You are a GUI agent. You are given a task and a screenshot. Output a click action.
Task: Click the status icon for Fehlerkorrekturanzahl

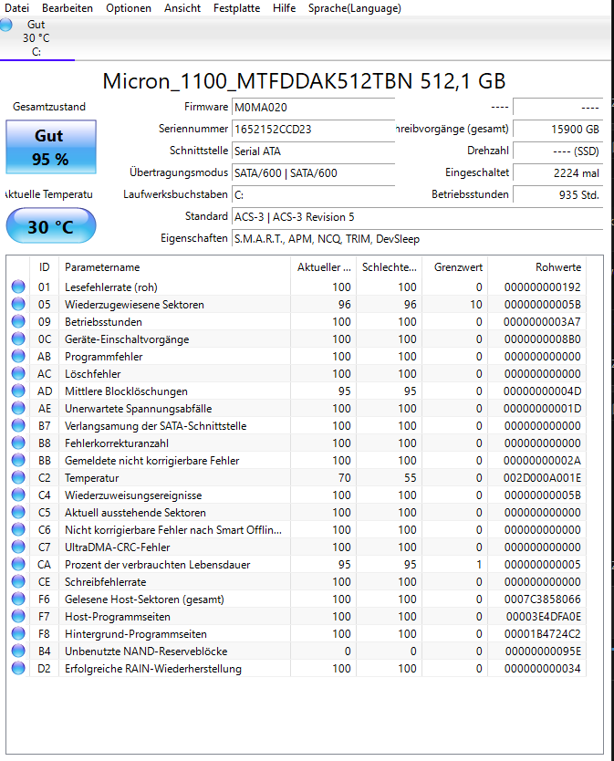[x=18, y=443]
